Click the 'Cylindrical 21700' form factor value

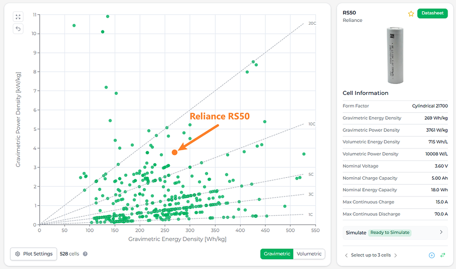pos(430,106)
